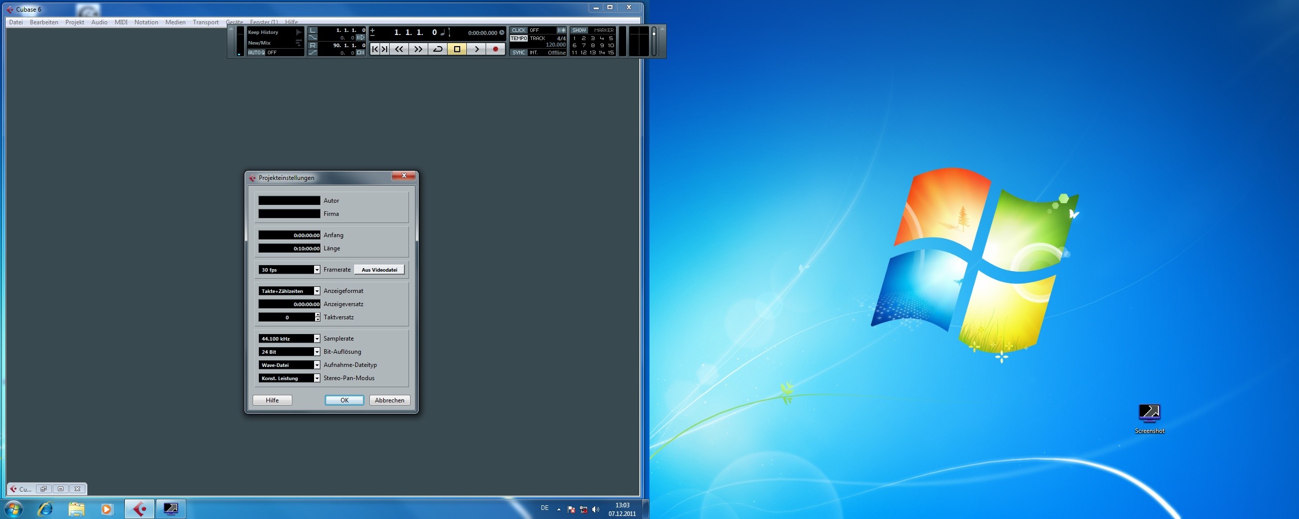Open the MIDI menu
The height and width of the screenshot is (519, 1299).
tap(121, 22)
